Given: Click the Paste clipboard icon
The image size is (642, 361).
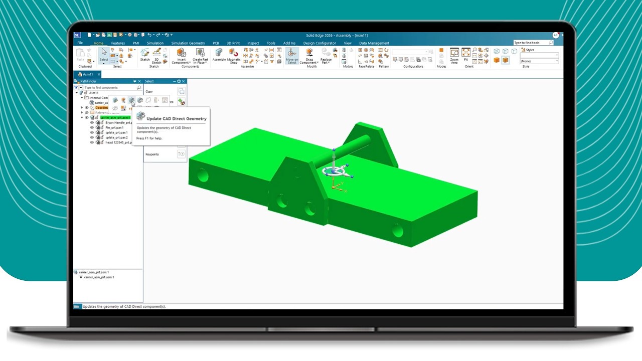Looking at the screenshot, I should coord(80,53).
